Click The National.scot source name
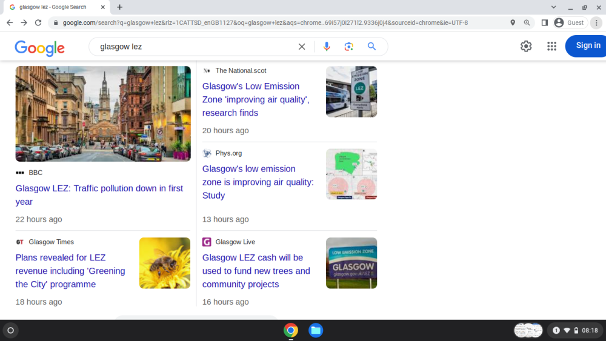 pyautogui.click(x=241, y=71)
